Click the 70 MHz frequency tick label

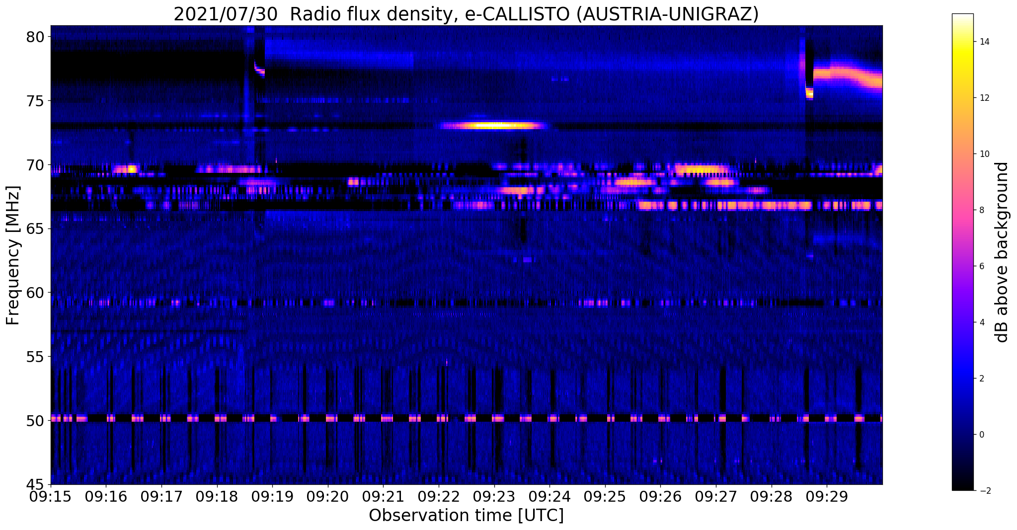[x=35, y=165]
